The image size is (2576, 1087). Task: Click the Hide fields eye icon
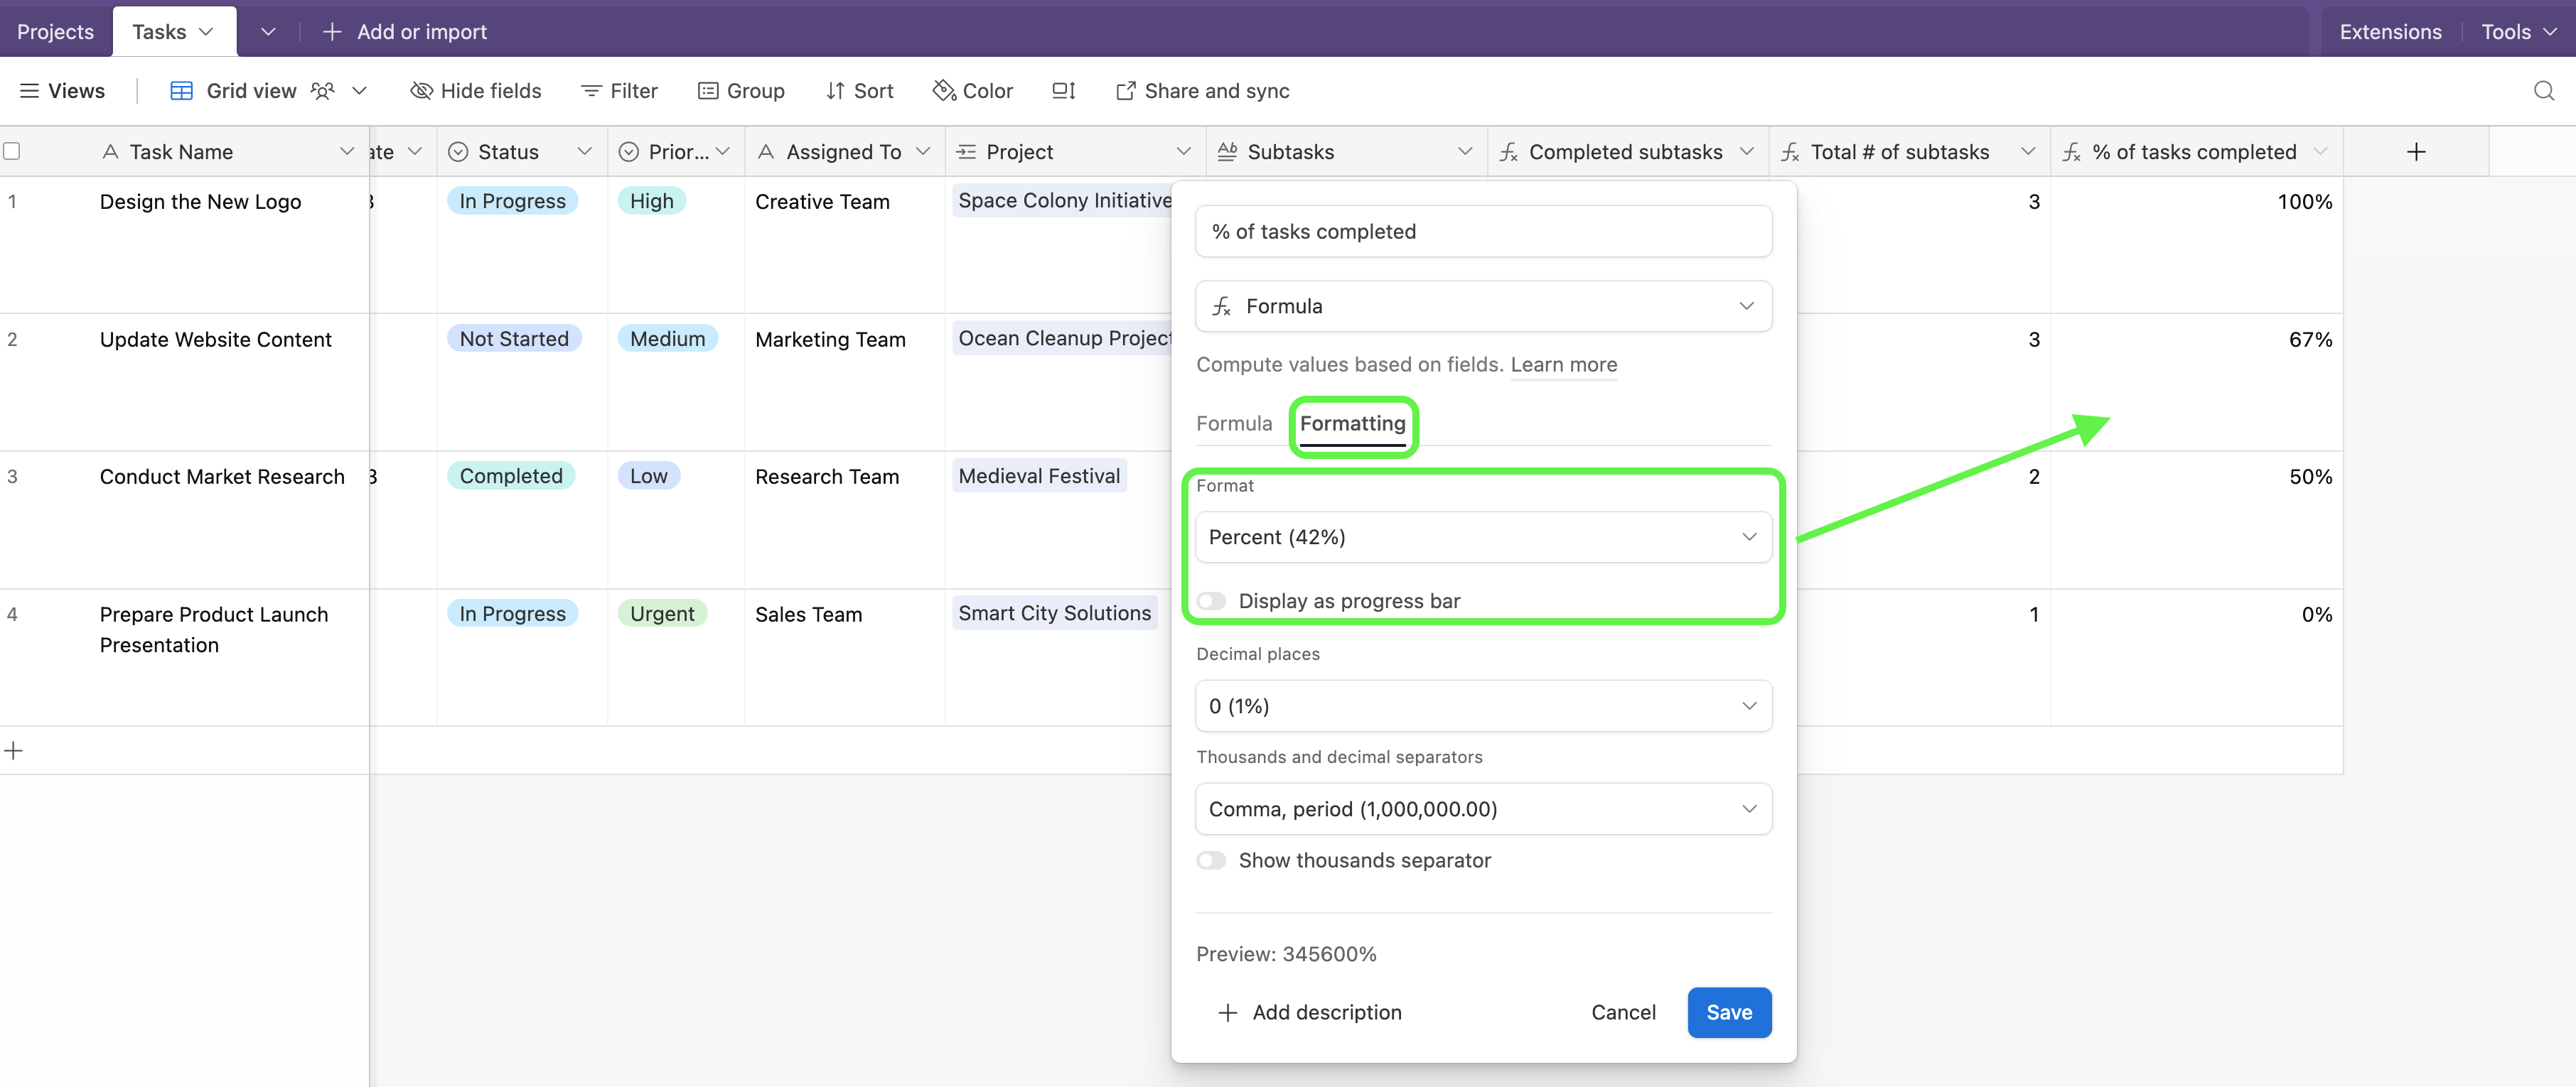point(421,91)
